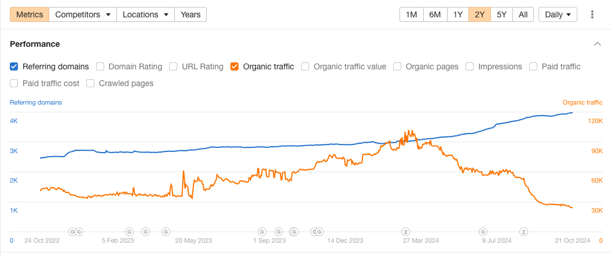612x256 pixels.
Task: Set the time range to 5Y
Action: (501, 14)
